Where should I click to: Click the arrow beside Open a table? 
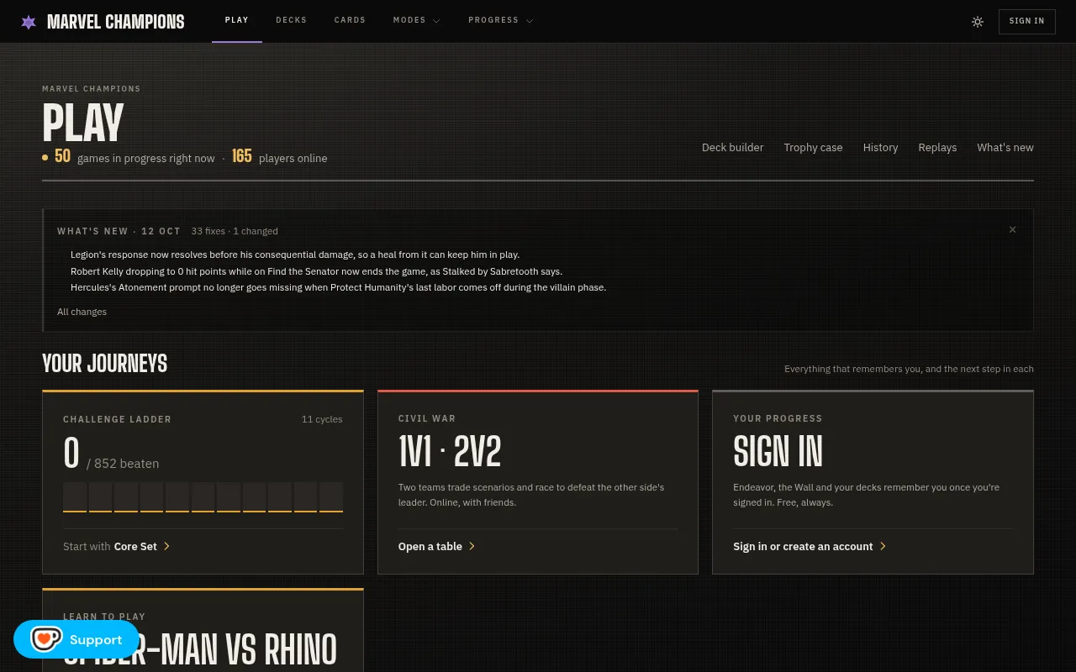(472, 546)
